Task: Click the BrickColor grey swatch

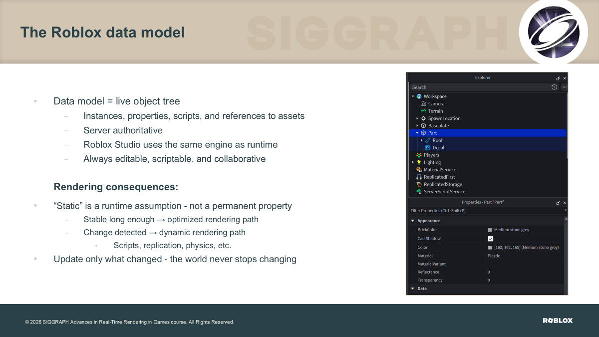Action: [490, 230]
